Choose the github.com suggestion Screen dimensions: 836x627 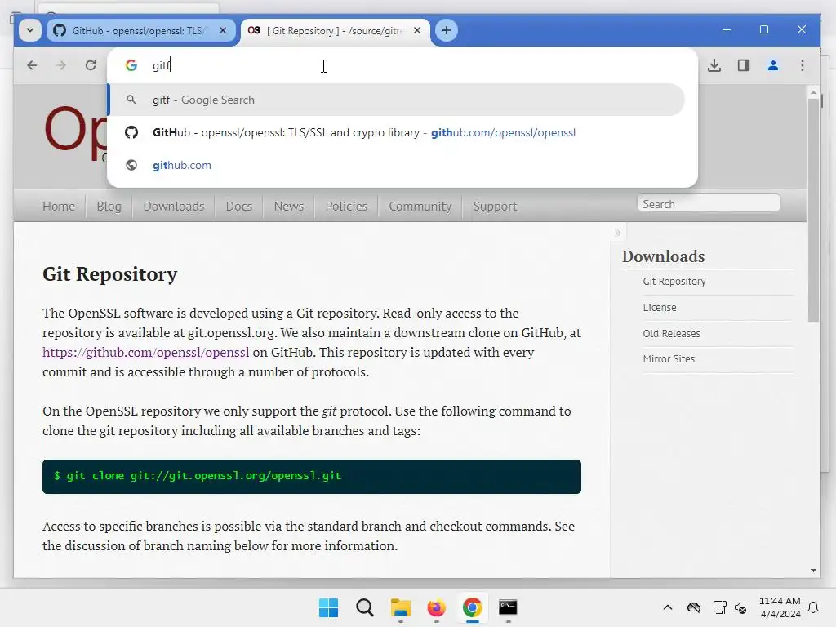tap(397, 165)
